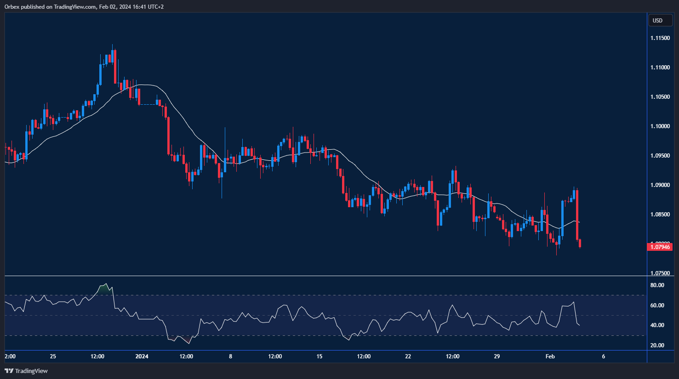Image resolution: width=679 pixels, height=379 pixels.
Task: Click the TradingView wordmark text at bottom
Action: point(31,371)
